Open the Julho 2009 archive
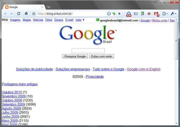This screenshot has width=180, height=127. pyautogui.click(x=10, y=113)
